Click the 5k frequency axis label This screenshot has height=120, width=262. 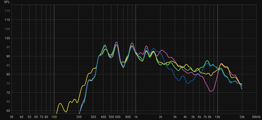pyautogui.click(x=193, y=117)
